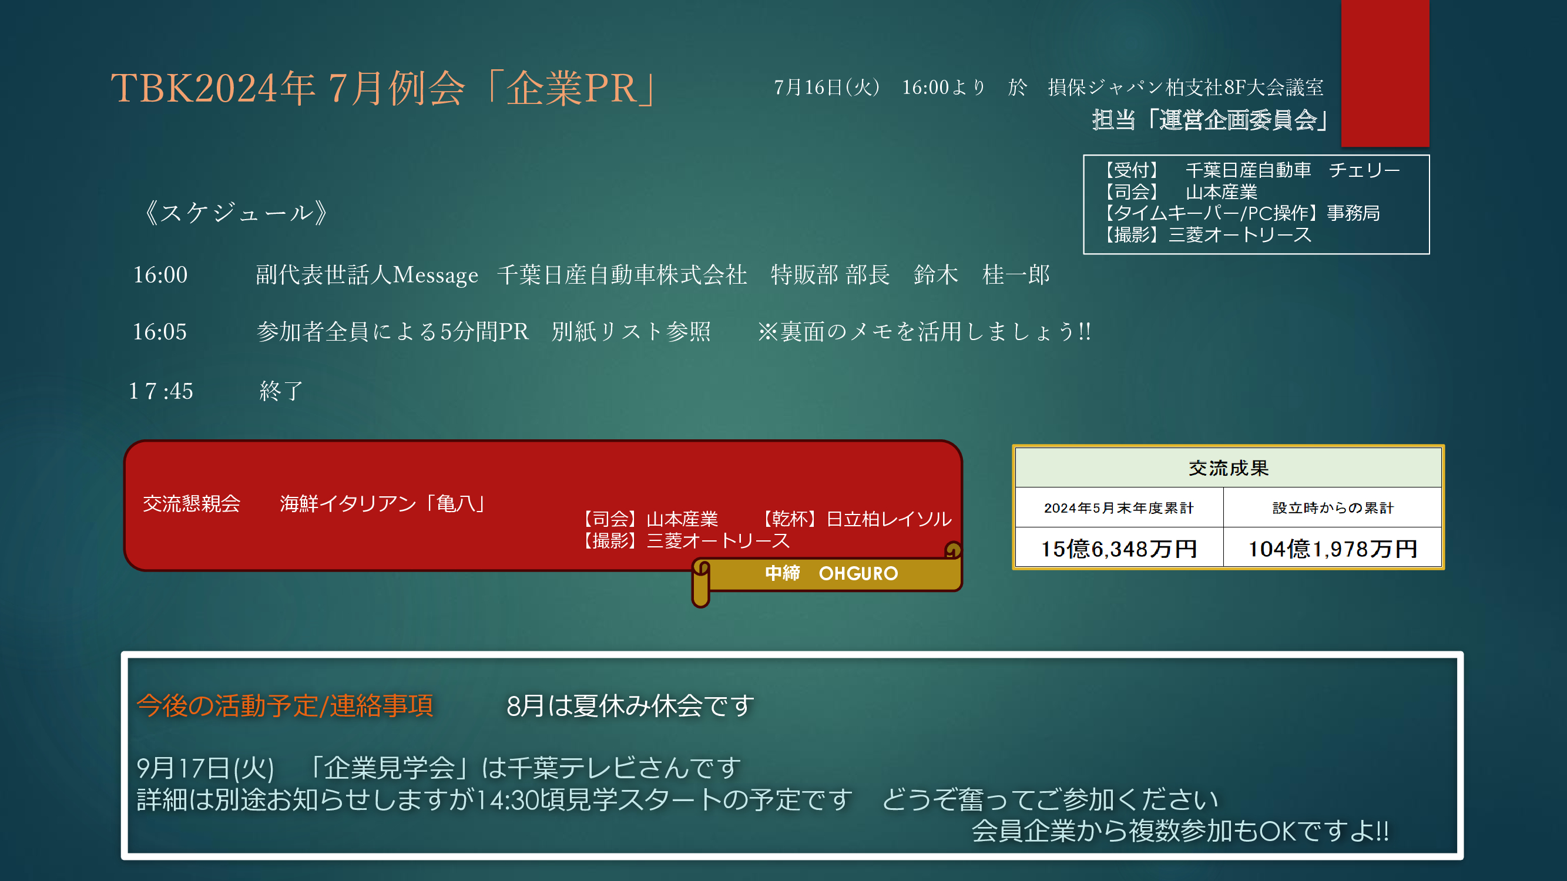The width and height of the screenshot is (1567, 881).
Task: Click the '海鮮イタリアン「亀八」' venue text
Action: tap(383, 503)
